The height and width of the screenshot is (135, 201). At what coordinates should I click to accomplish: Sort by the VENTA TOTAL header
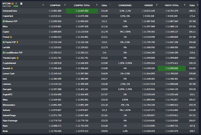[172, 5]
